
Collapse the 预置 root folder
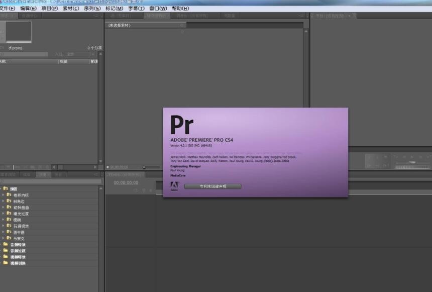pos(2,188)
